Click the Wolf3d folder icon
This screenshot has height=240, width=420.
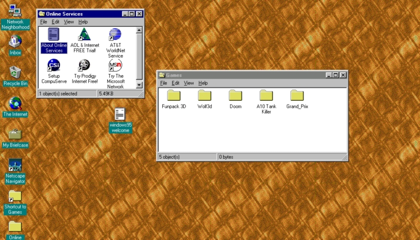point(204,96)
